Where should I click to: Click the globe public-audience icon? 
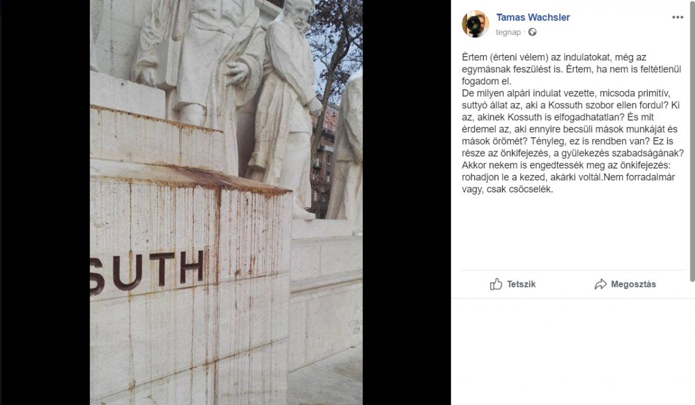coord(532,32)
